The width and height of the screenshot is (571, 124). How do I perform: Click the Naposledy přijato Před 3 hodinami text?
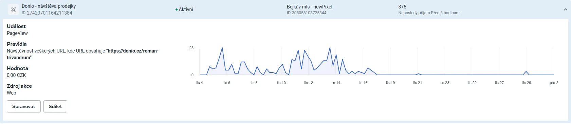(x=429, y=13)
